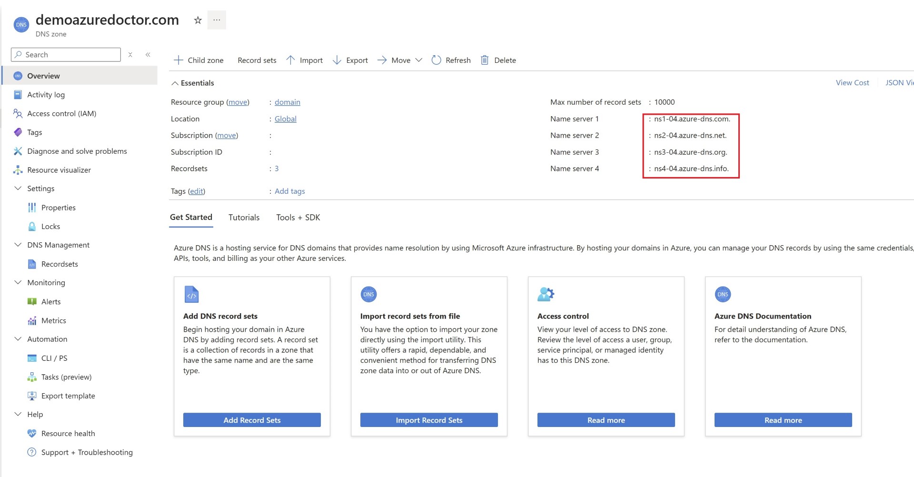Image resolution: width=914 pixels, height=477 pixels.
Task: Click move link next to Resource group
Action: pos(238,102)
